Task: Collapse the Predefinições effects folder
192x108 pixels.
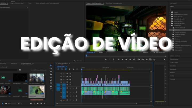Action: (170, 25)
